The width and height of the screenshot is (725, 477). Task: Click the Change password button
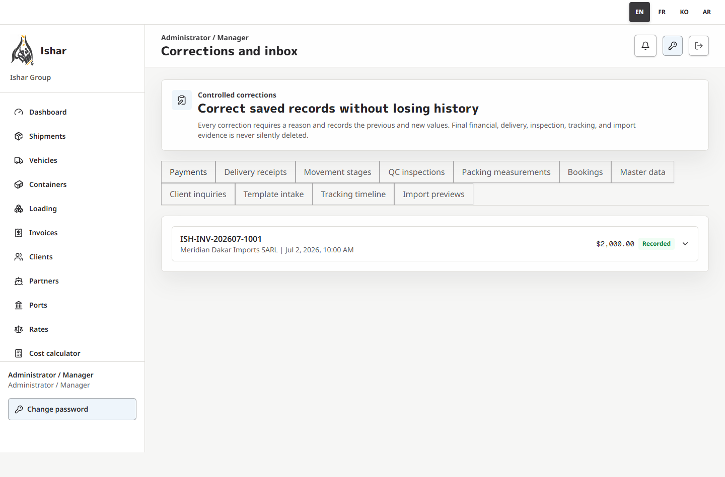pyautogui.click(x=72, y=409)
